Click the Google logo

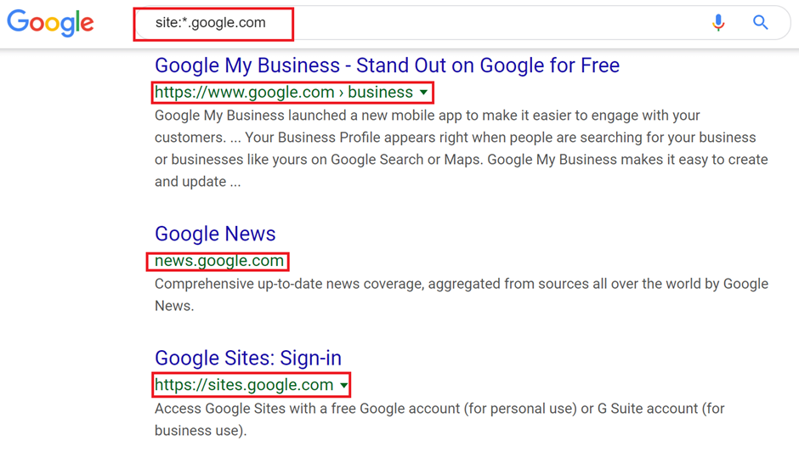[x=51, y=23]
